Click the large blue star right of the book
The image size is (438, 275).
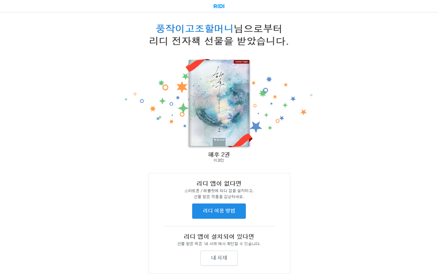point(256,127)
